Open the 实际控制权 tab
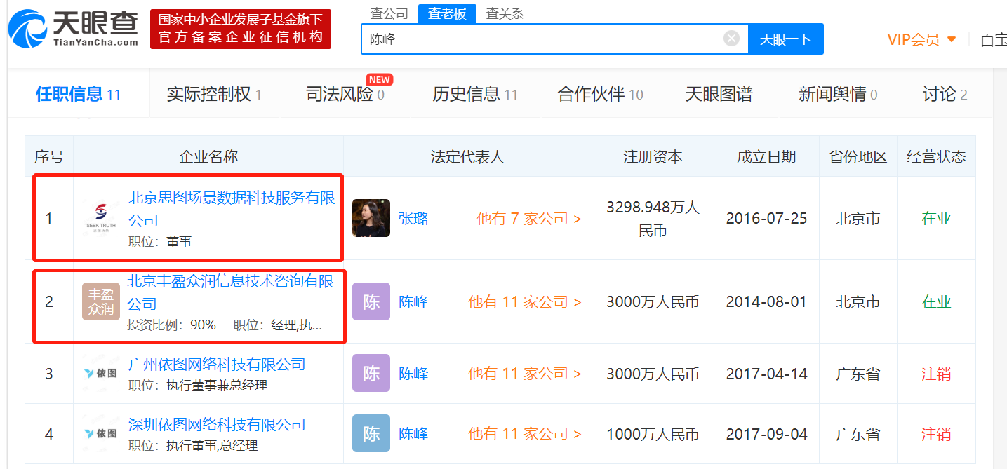 click(x=214, y=94)
